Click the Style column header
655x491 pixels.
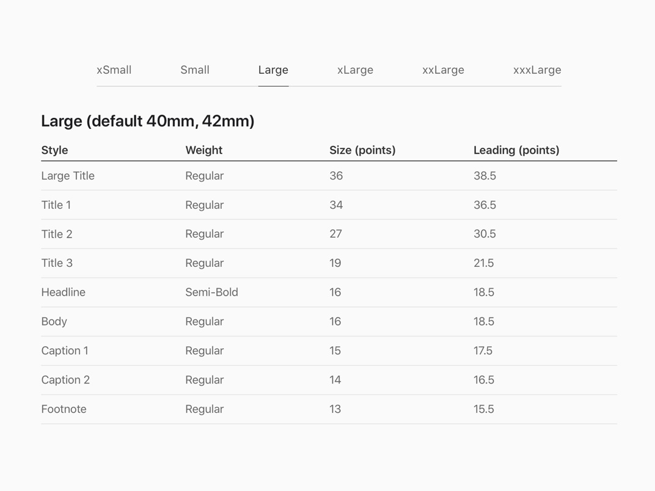[x=55, y=150]
